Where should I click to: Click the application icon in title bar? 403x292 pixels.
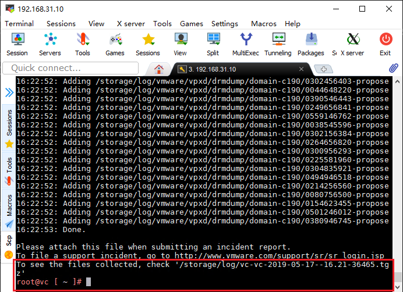click(x=10, y=9)
